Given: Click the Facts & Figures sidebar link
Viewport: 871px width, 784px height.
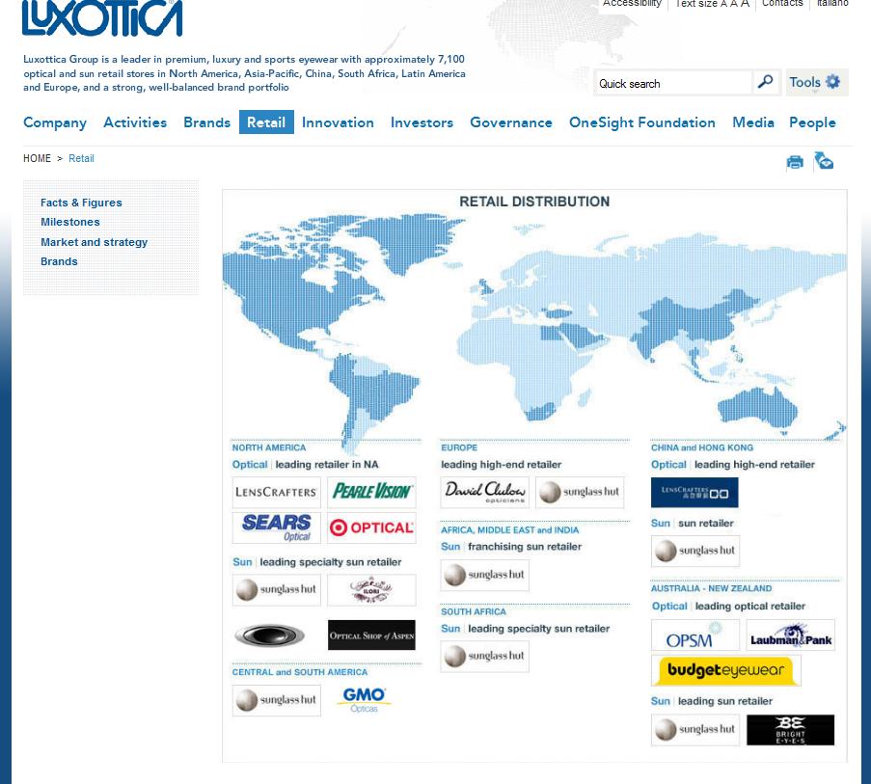Looking at the screenshot, I should 81,203.
